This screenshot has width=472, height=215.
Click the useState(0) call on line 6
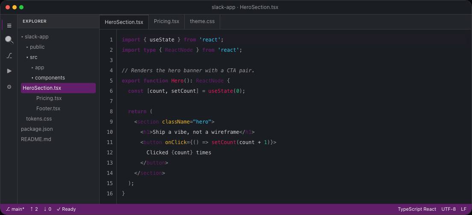point(225,91)
